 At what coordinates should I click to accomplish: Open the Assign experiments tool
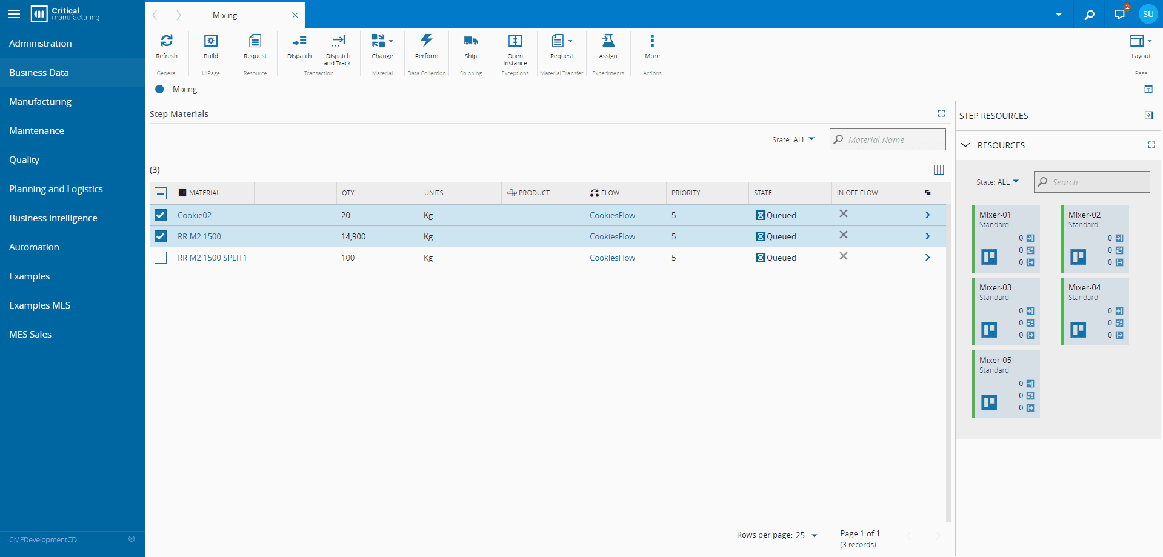[x=608, y=41]
